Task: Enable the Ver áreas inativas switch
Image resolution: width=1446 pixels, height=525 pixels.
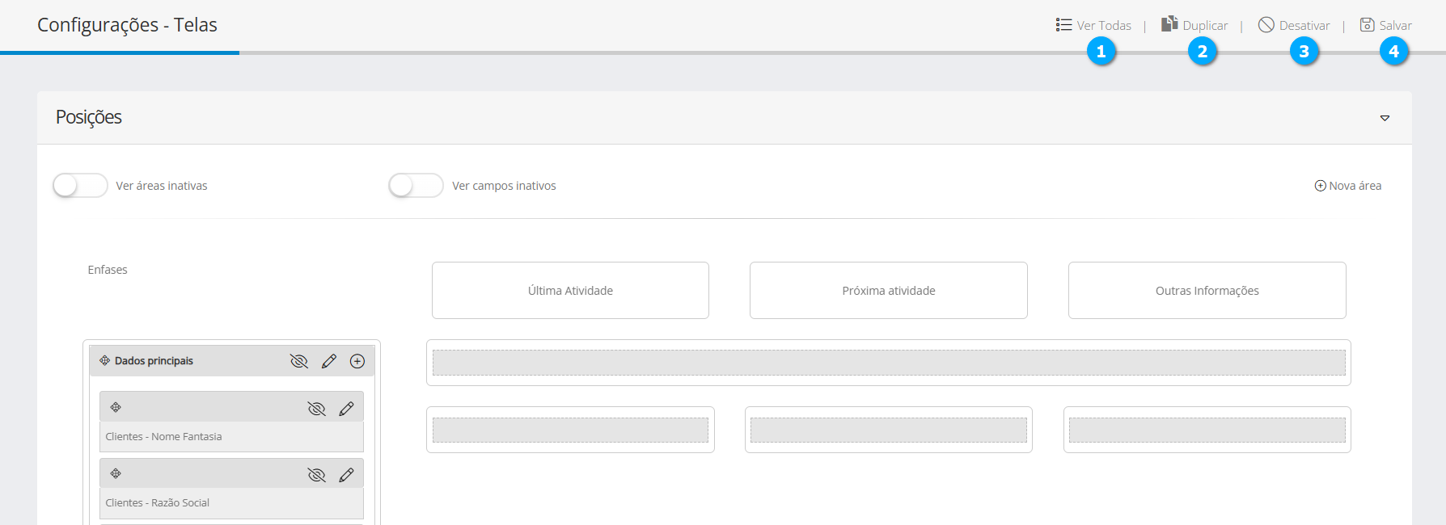Action: point(80,186)
